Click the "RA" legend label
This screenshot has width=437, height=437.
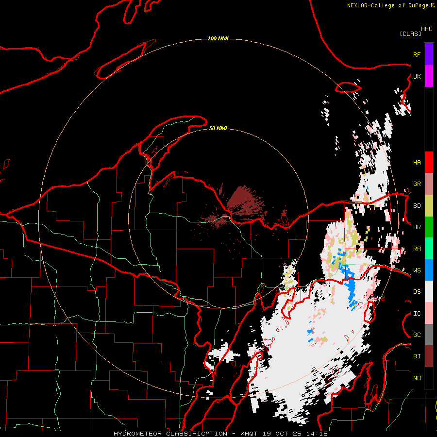coord(417,249)
